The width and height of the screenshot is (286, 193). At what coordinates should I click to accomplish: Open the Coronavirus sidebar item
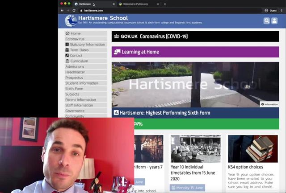[x=86, y=39]
